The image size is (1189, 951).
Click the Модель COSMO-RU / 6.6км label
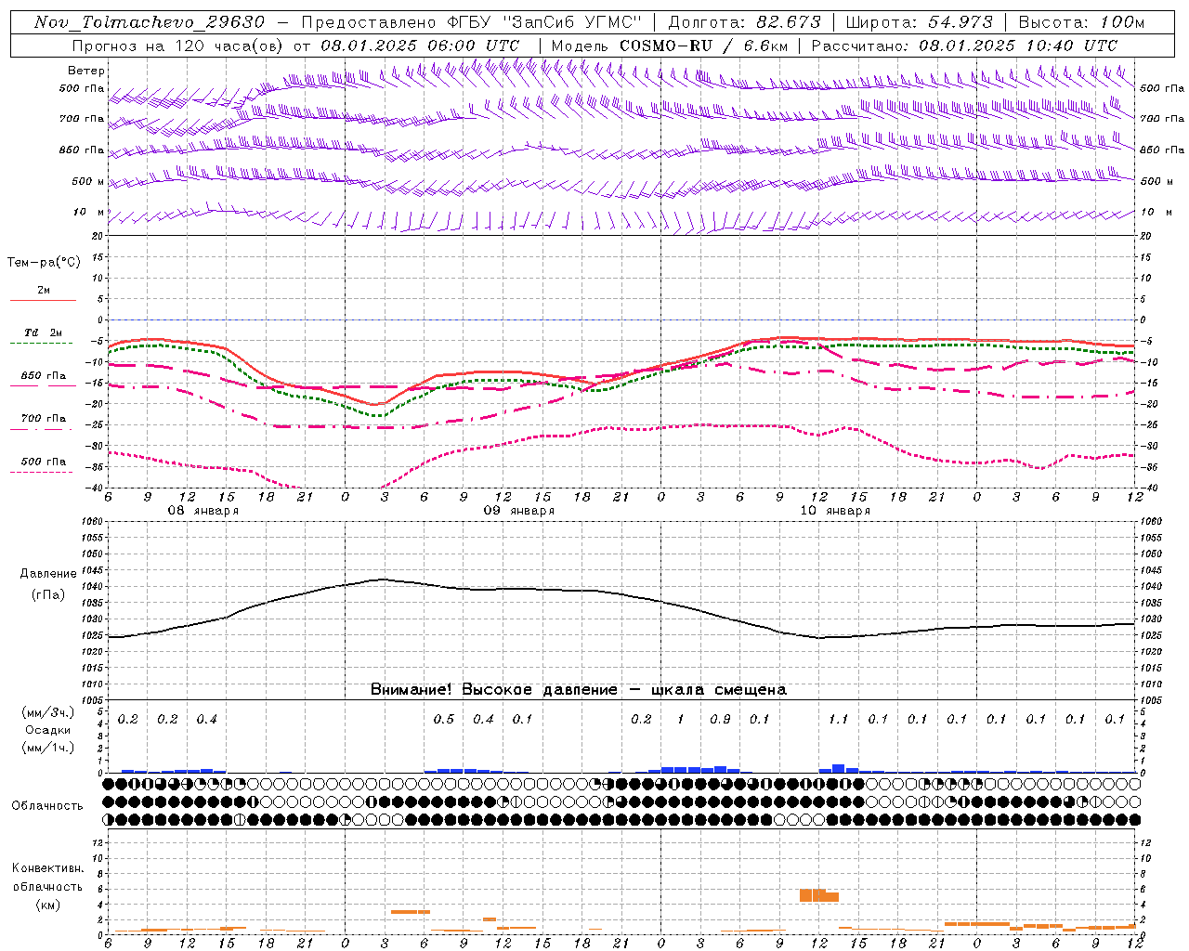tap(670, 46)
